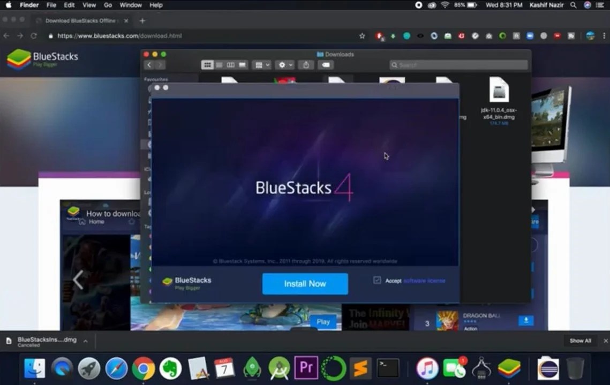
Task: Switch Finder to column view
Action: [x=231, y=65]
